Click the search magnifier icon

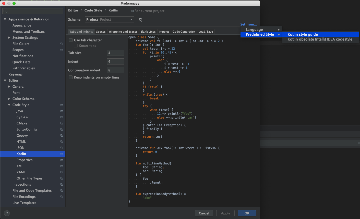coord(5,11)
